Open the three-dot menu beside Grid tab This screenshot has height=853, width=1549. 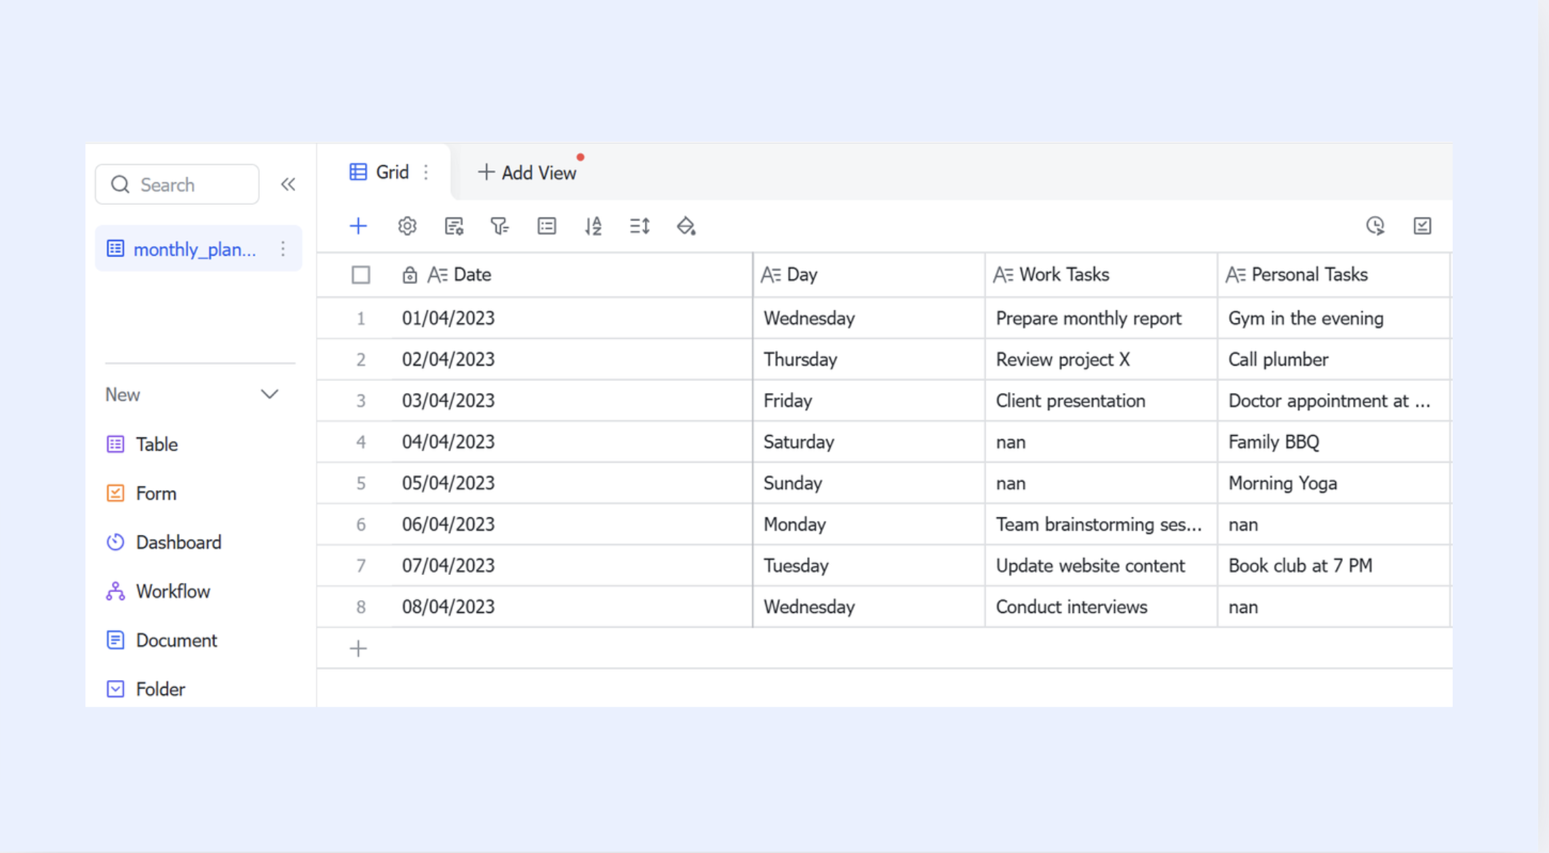coord(426,172)
